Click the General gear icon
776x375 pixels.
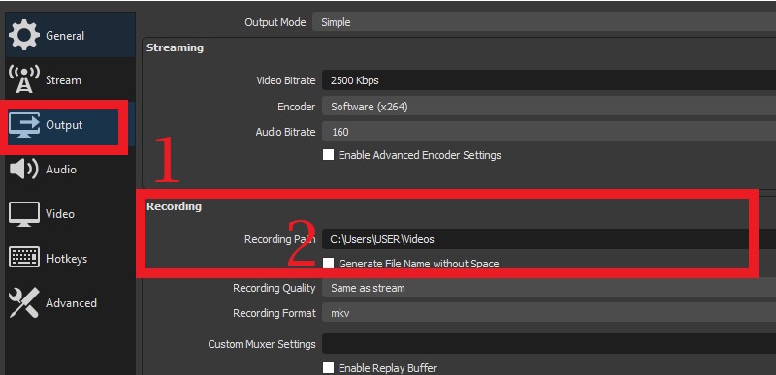point(24,35)
